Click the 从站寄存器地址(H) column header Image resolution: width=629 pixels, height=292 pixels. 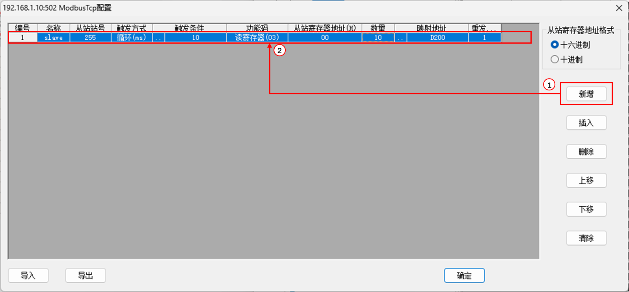325,28
